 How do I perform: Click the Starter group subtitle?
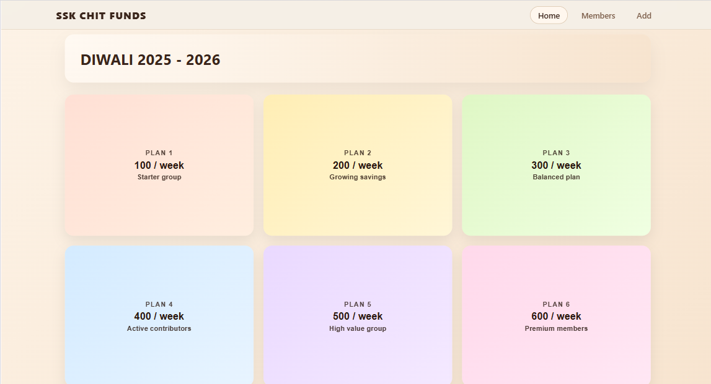159,177
